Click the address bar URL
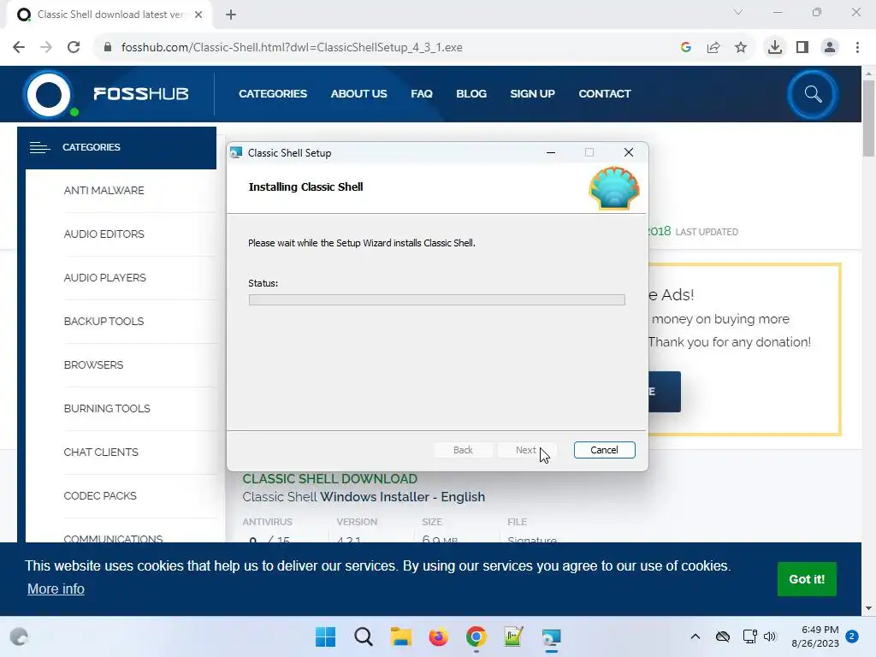876x657 pixels. pos(292,48)
